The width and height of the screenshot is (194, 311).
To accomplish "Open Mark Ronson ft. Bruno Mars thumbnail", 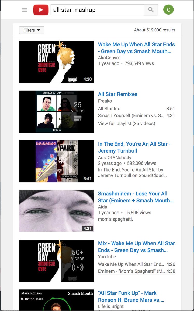I will [x=57, y=300].
